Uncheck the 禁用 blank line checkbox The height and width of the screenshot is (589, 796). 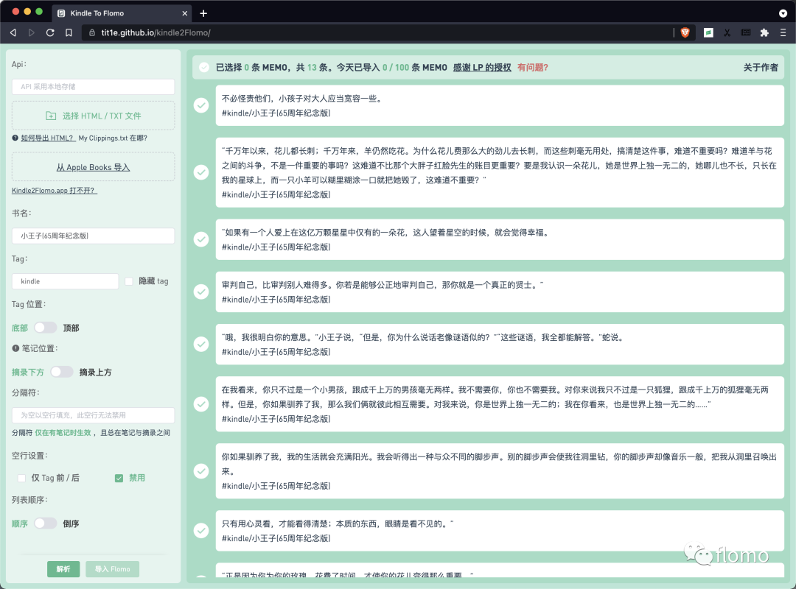119,478
